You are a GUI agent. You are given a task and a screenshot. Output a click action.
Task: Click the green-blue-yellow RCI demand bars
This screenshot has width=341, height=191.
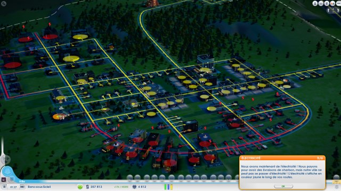pyautogui.click(x=168, y=187)
